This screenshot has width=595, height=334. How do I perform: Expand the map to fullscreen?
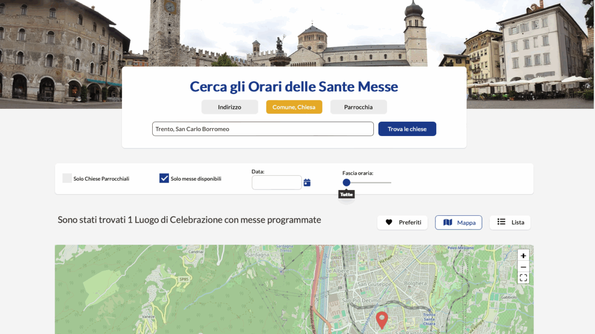coord(523,278)
